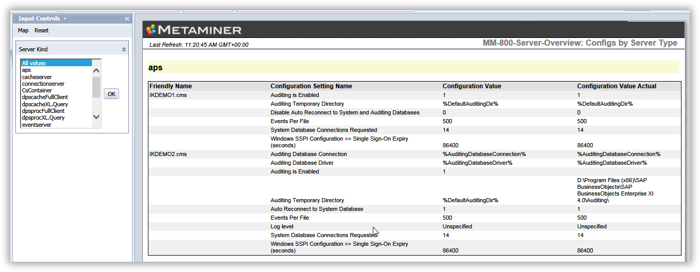Click the Metaminer logo icon

click(x=151, y=29)
